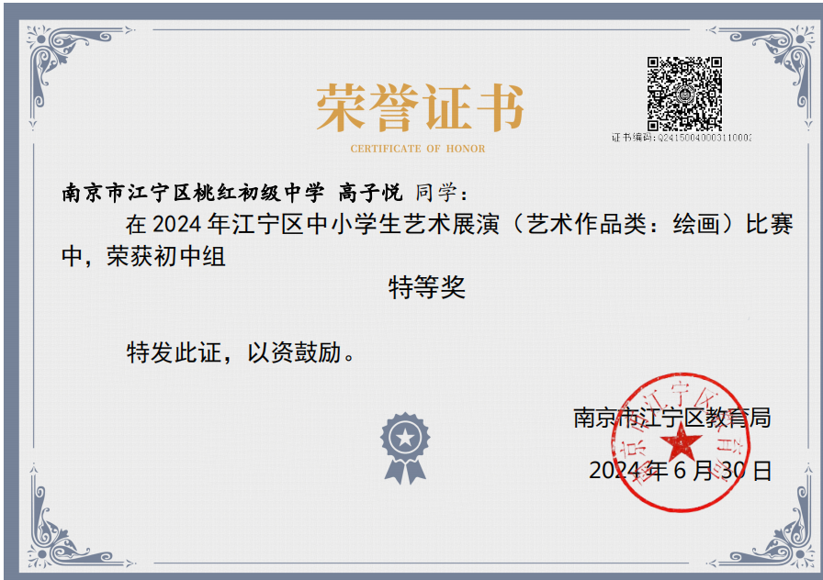The width and height of the screenshot is (823, 580).
Task: Click the red star inside the seal
Action: pyautogui.click(x=681, y=446)
